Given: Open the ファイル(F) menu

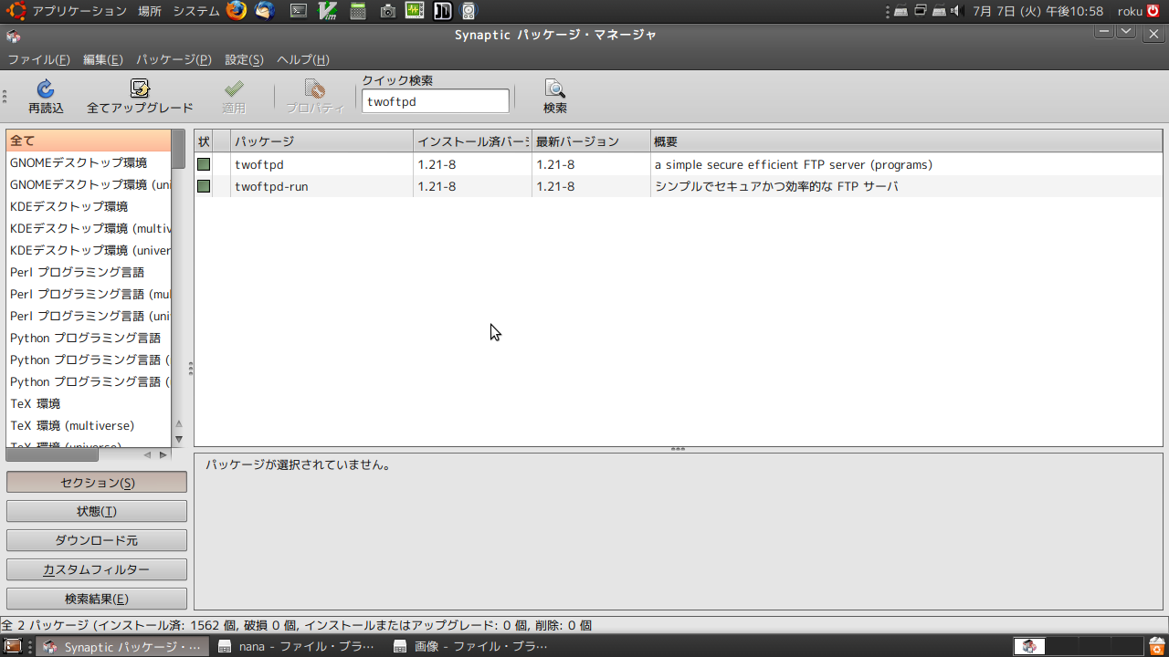Looking at the screenshot, I should [38, 59].
